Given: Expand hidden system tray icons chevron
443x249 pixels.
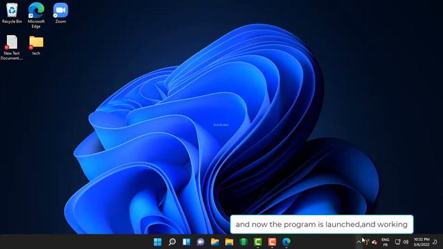Looking at the screenshot, I should pyautogui.click(x=359, y=242).
